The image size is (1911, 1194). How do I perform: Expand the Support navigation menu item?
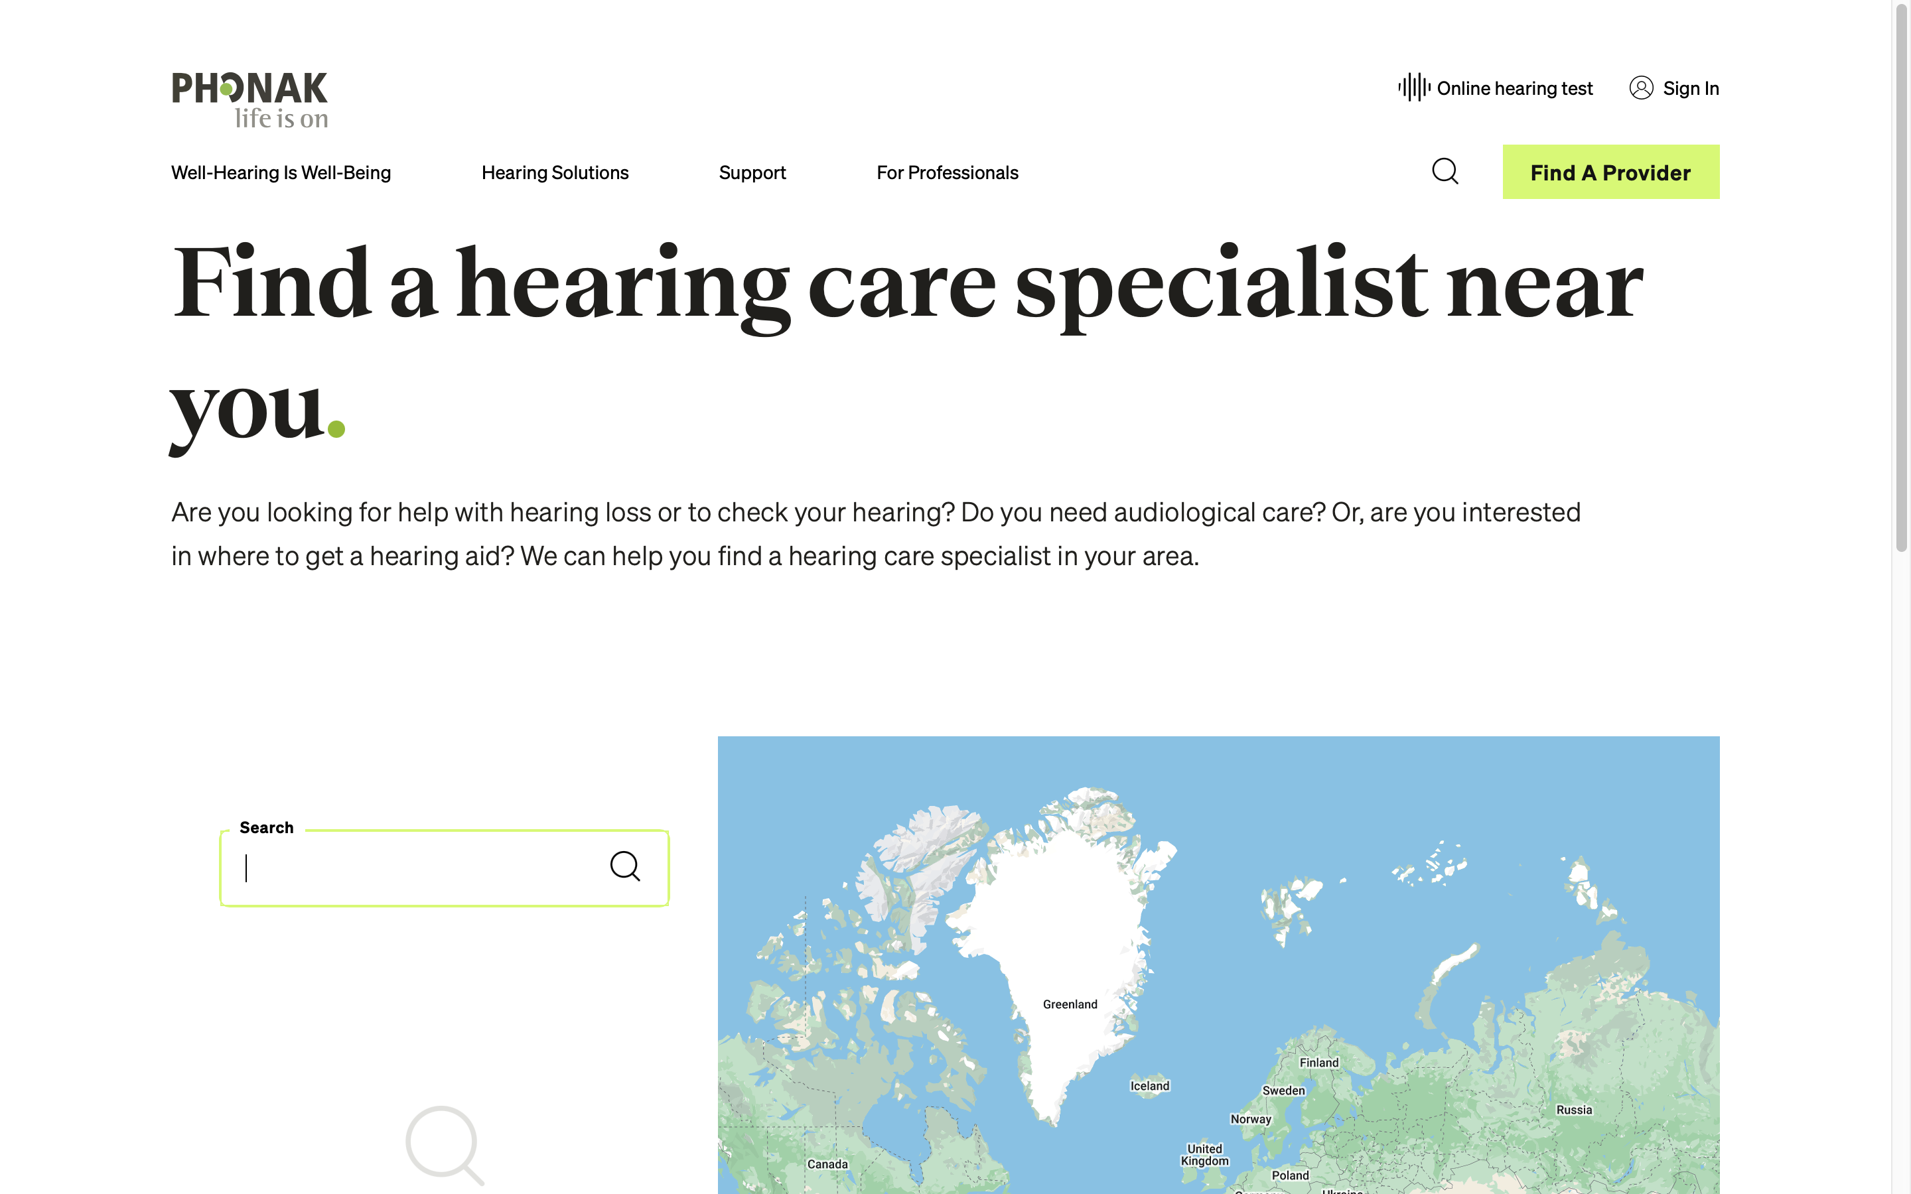[x=751, y=172]
